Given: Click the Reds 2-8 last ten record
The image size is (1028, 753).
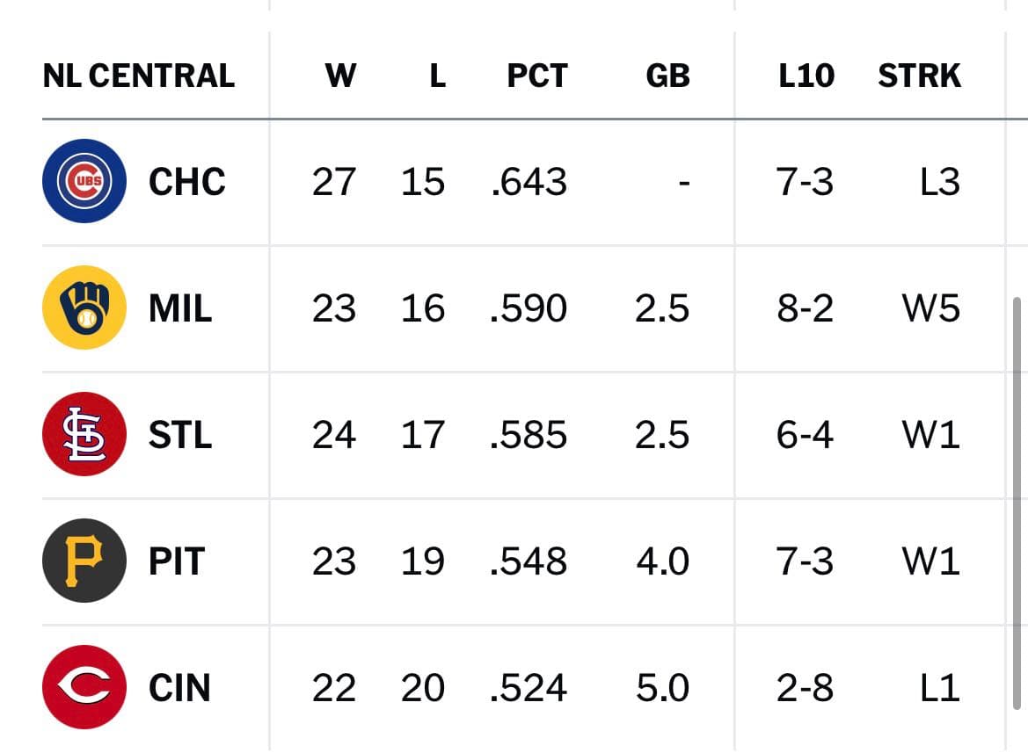Looking at the screenshot, I should (805, 687).
